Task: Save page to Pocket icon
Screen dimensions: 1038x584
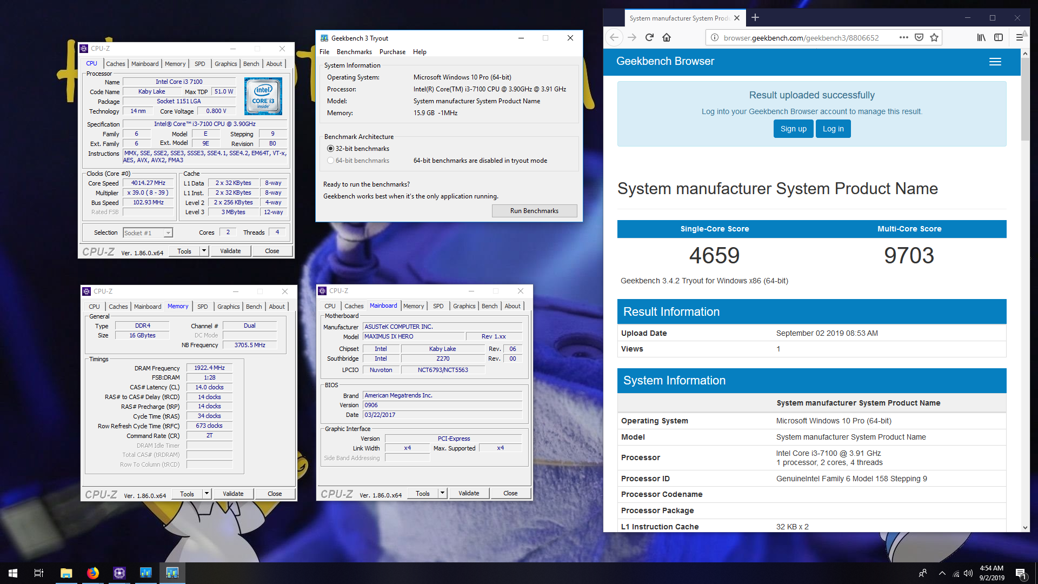Action: click(919, 37)
